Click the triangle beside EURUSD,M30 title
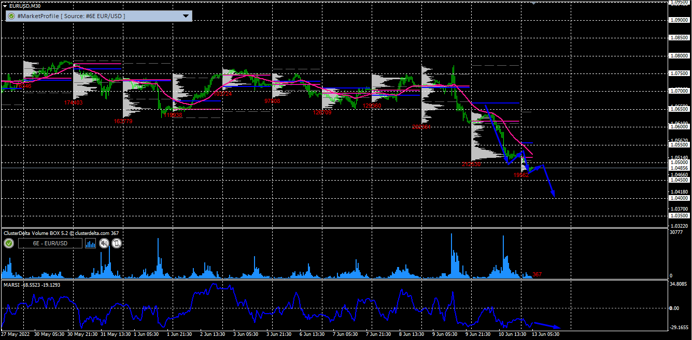 point(5,6)
